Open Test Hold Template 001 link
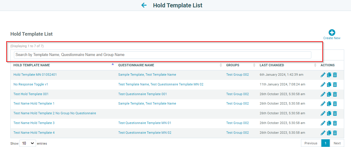Screen dimensions: 351x147 pos(31,94)
